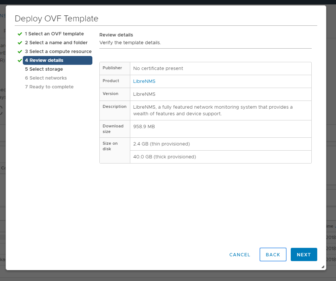Open the LibreNMS product link
The width and height of the screenshot is (336, 281).
click(144, 81)
